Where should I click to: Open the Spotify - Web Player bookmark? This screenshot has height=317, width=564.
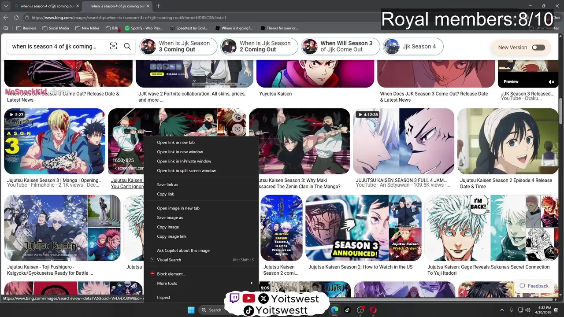pyautogui.click(x=144, y=28)
